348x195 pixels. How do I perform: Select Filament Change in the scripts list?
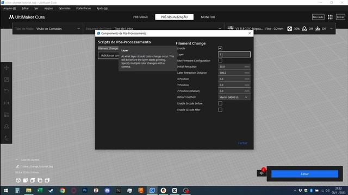[x=108, y=48]
